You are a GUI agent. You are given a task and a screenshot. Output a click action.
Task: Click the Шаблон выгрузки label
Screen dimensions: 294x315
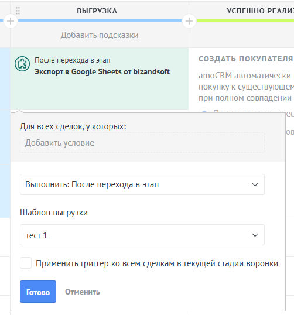pyautogui.click(x=54, y=213)
